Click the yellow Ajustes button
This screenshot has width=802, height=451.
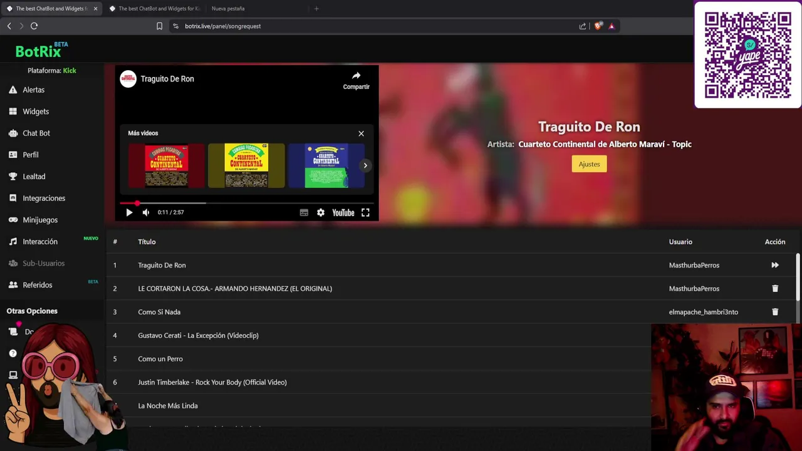coord(589,164)
